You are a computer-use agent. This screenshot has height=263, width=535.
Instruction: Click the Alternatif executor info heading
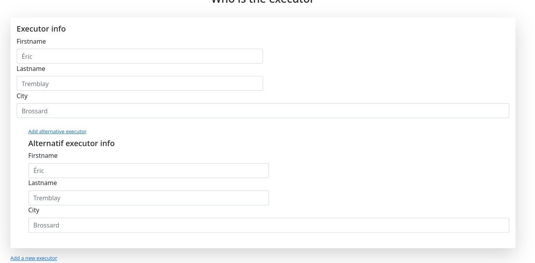[x=71, y=143]
